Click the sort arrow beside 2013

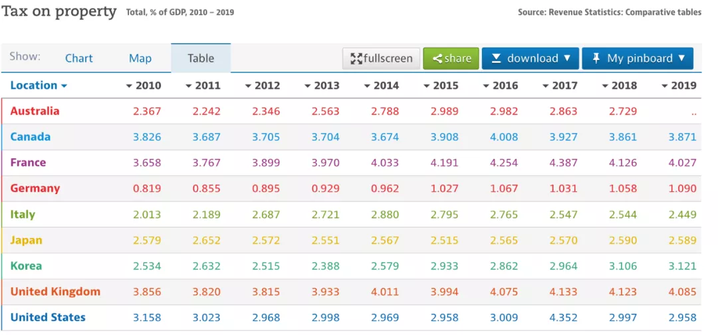[x=308, y=86]
